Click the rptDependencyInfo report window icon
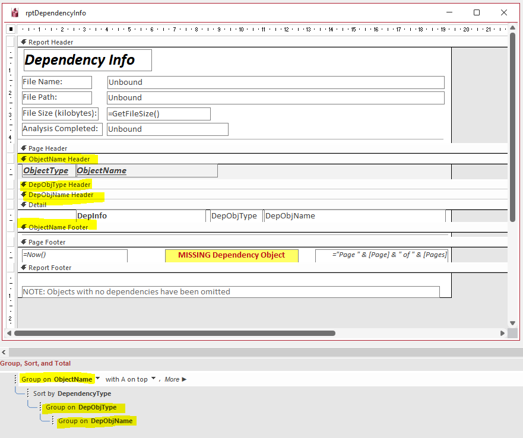The width and height of the screenshot is (523, 438). pos(15,12)
